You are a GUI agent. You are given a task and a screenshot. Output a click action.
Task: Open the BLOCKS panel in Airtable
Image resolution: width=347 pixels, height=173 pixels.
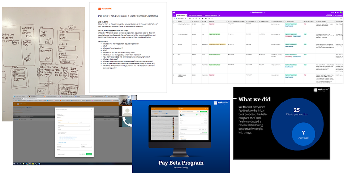338,16
